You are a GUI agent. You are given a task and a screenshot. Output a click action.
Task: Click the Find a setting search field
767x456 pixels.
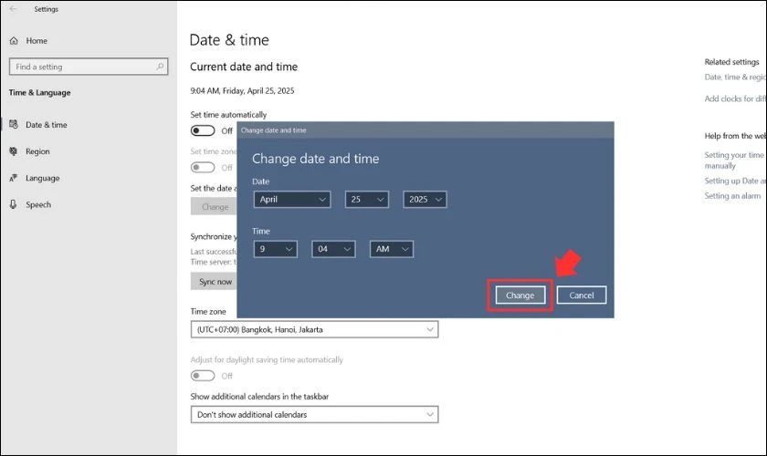(89, 67)
